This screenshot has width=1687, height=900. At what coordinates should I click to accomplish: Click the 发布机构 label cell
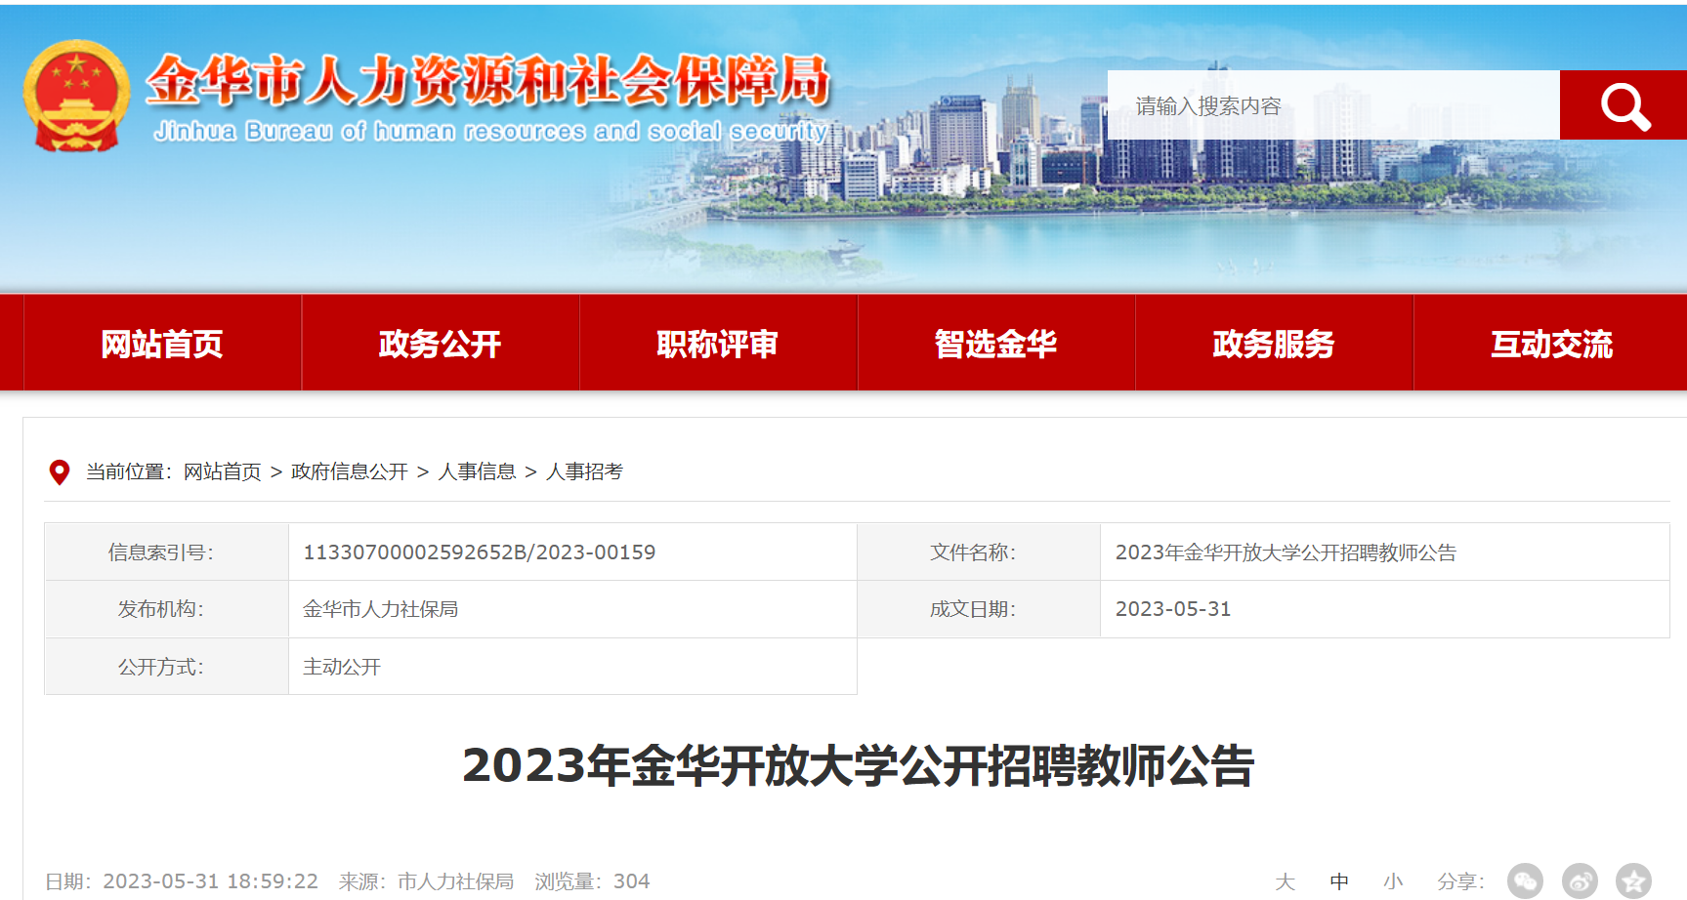(x=167, y=609)
